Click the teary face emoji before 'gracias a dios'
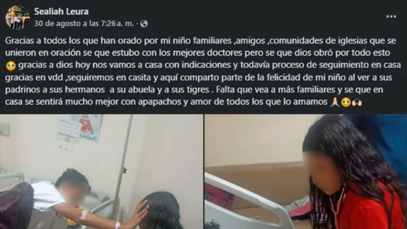 coord(11,66)
